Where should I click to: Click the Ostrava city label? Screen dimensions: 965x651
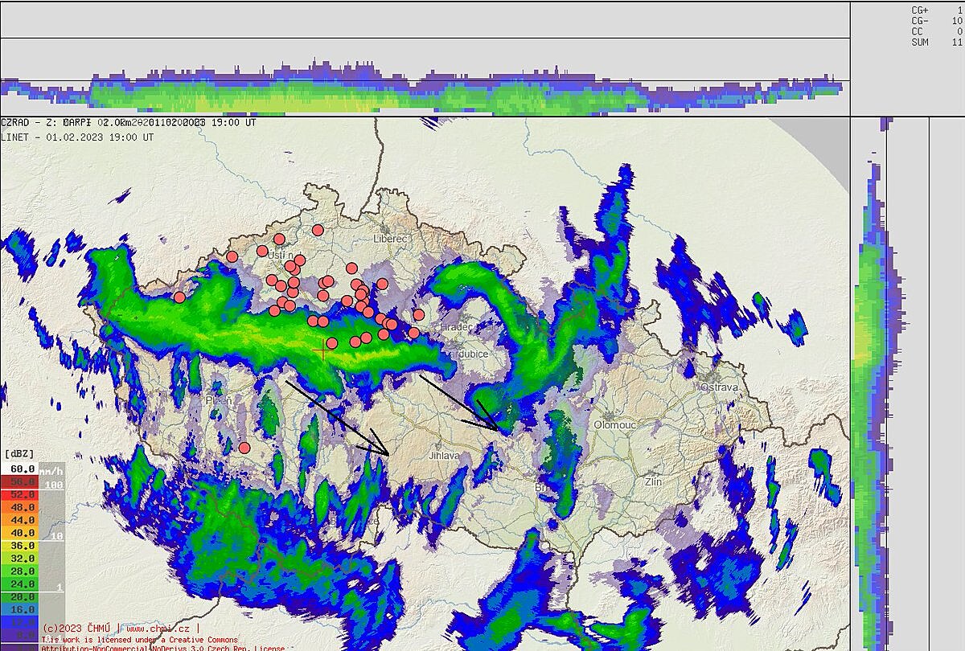(x=719, y=387)
